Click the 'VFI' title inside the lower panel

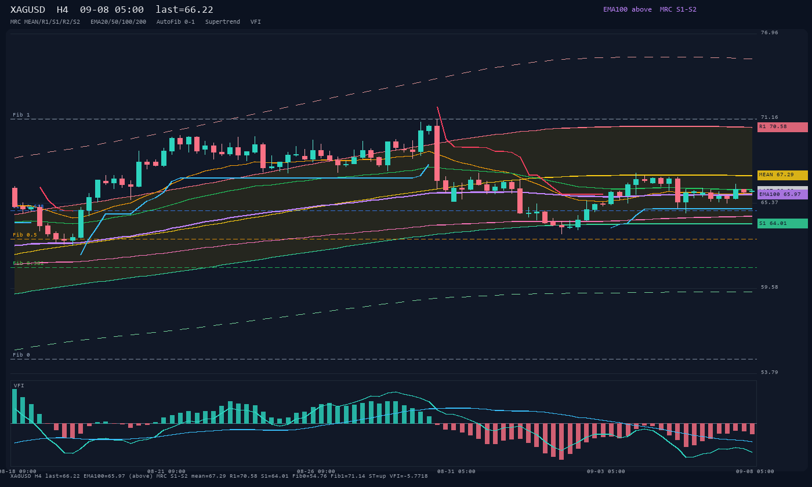point(19,386)
